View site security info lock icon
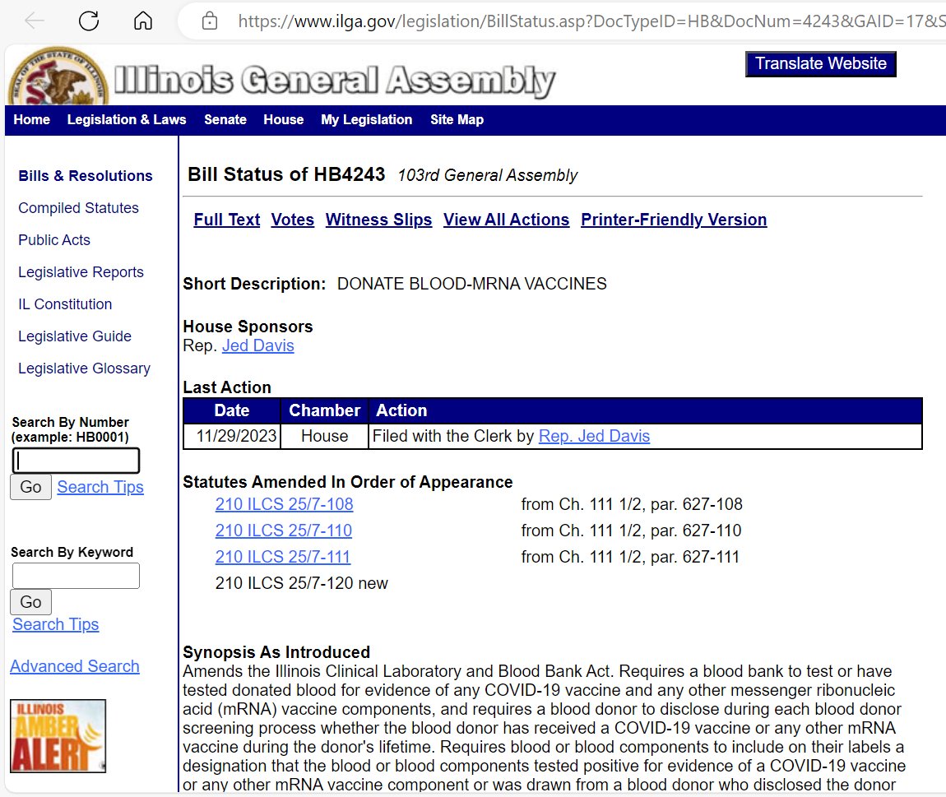Viewport: 946px width, 797px height. pos(209,21)
